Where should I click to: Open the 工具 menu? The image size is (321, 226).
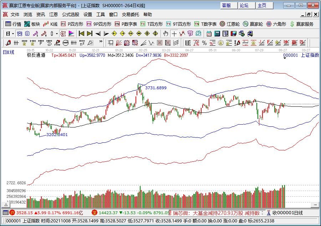coord(101,15)
